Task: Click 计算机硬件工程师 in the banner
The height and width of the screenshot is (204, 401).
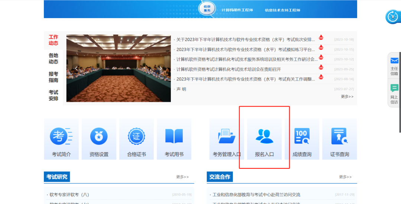Action: [237, 10]
